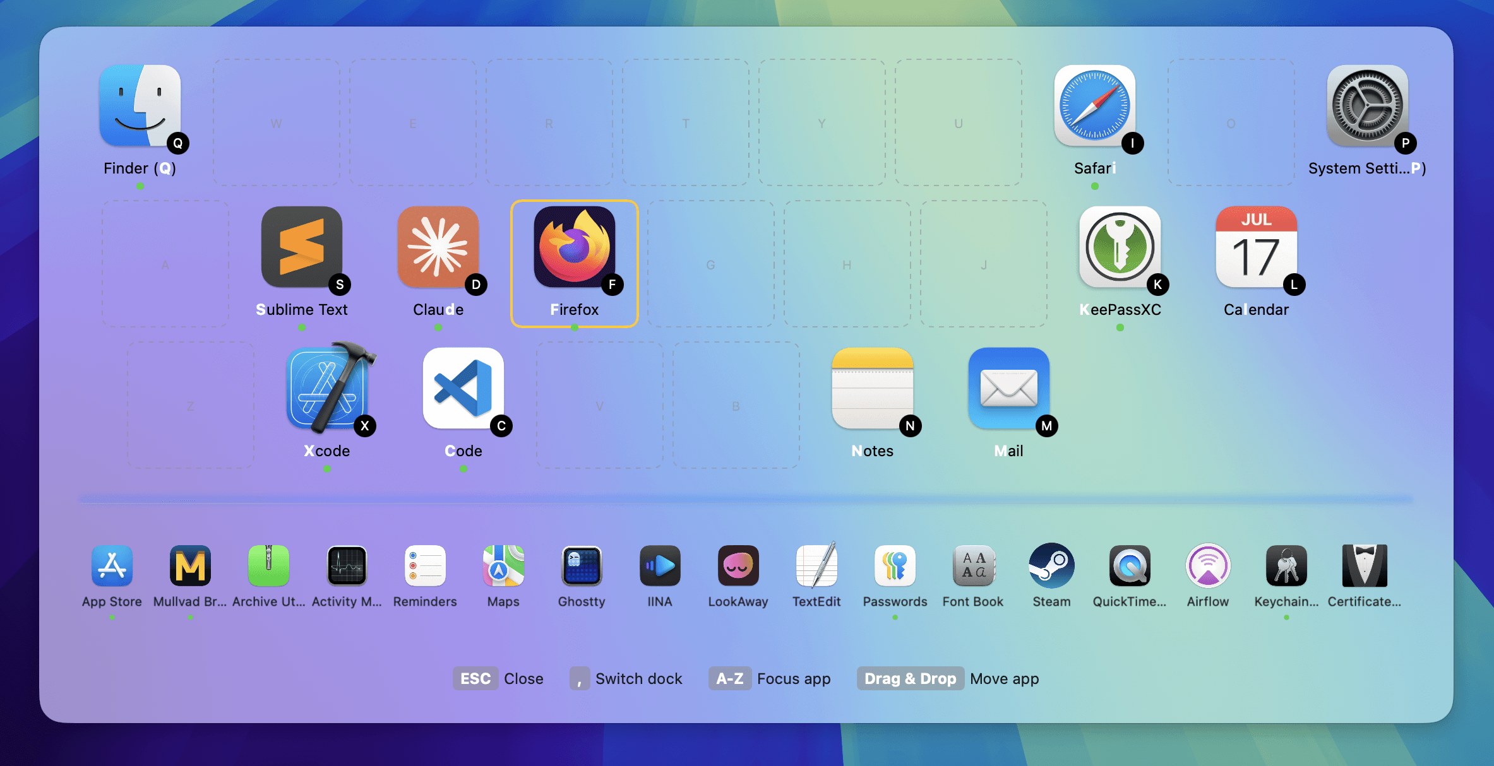This screenshot has height=766, width=1494.
Task: Open the highlighted Firefox icon
Action: pyautogui.click(x=575, y=247)
